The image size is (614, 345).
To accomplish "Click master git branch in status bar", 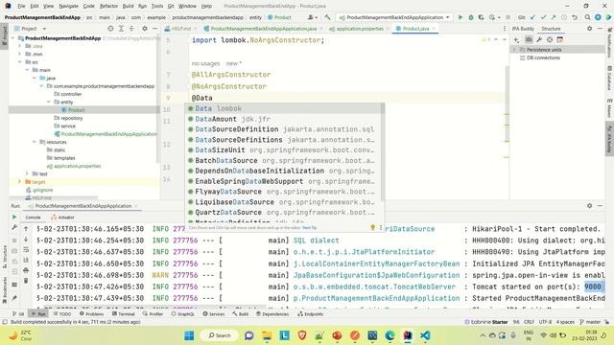I will (591, 322).
